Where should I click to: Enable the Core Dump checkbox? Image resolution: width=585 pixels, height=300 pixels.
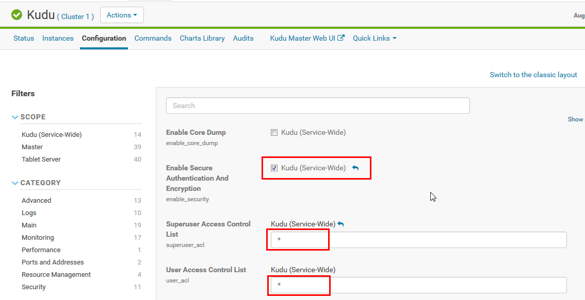click(x=274, y=132)
